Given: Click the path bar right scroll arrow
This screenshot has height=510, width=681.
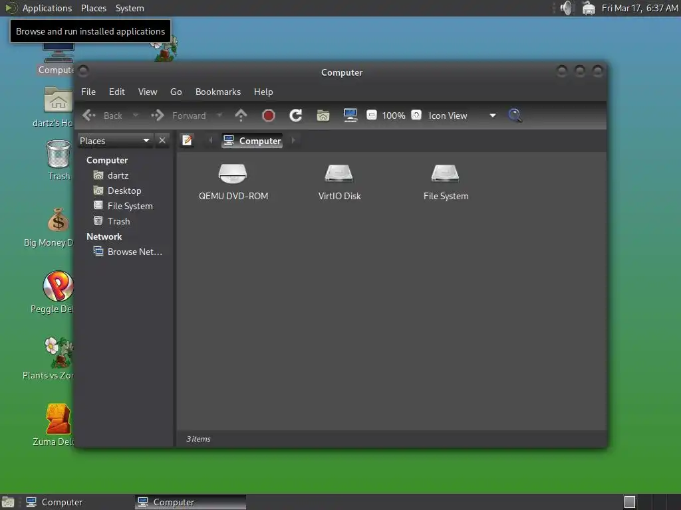Looking at the screenshot, I should (x=293, y=140).
